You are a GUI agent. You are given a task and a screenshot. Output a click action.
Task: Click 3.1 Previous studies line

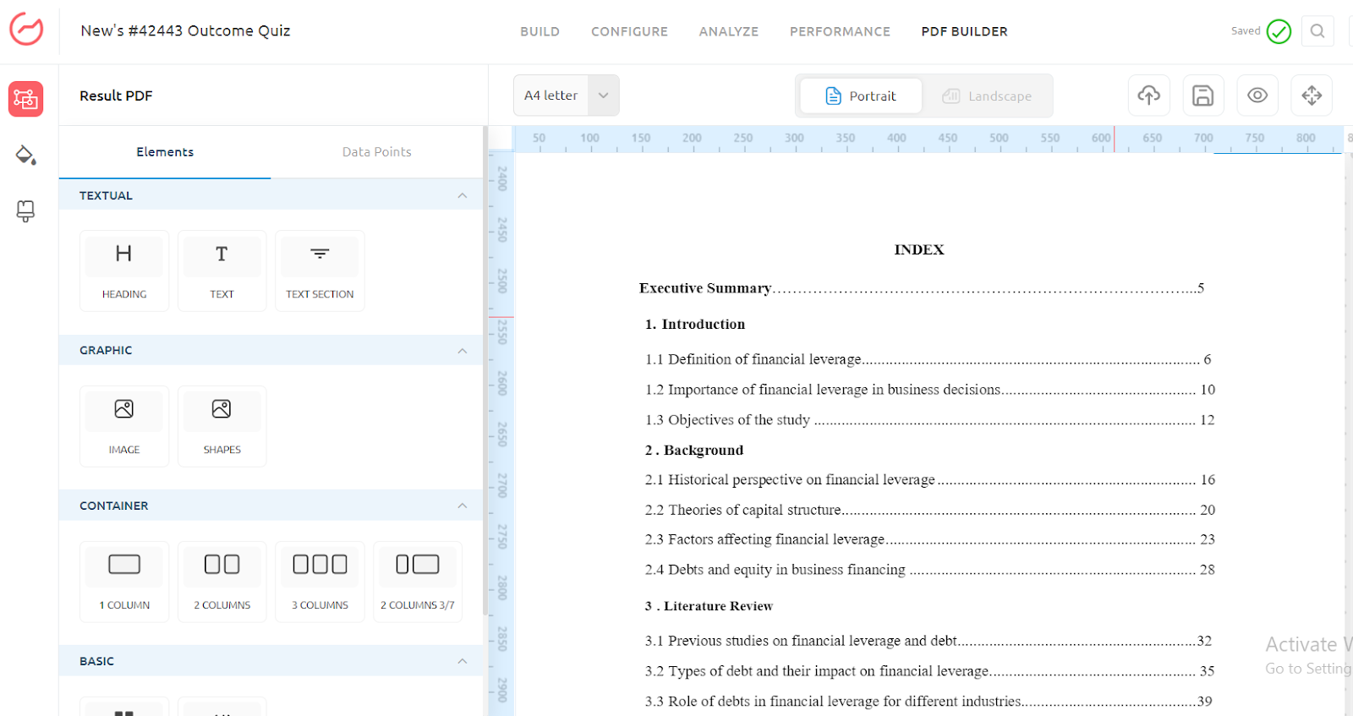pos(928,641)
